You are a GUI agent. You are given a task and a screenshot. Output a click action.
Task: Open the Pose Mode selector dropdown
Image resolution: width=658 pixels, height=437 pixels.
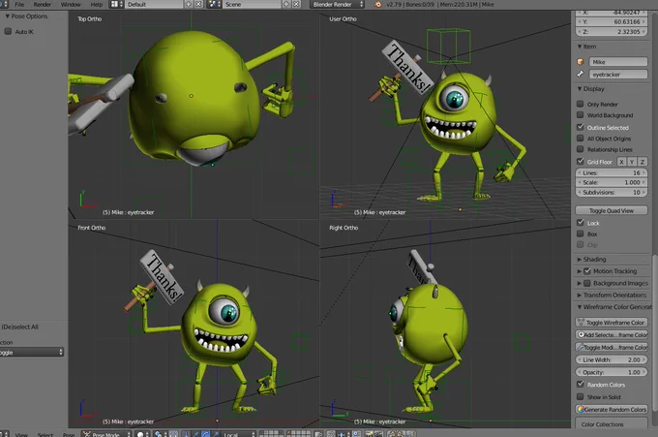[106, 434]
